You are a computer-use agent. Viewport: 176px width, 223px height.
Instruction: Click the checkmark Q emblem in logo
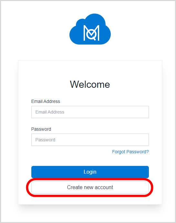click(x=92, y=34)
